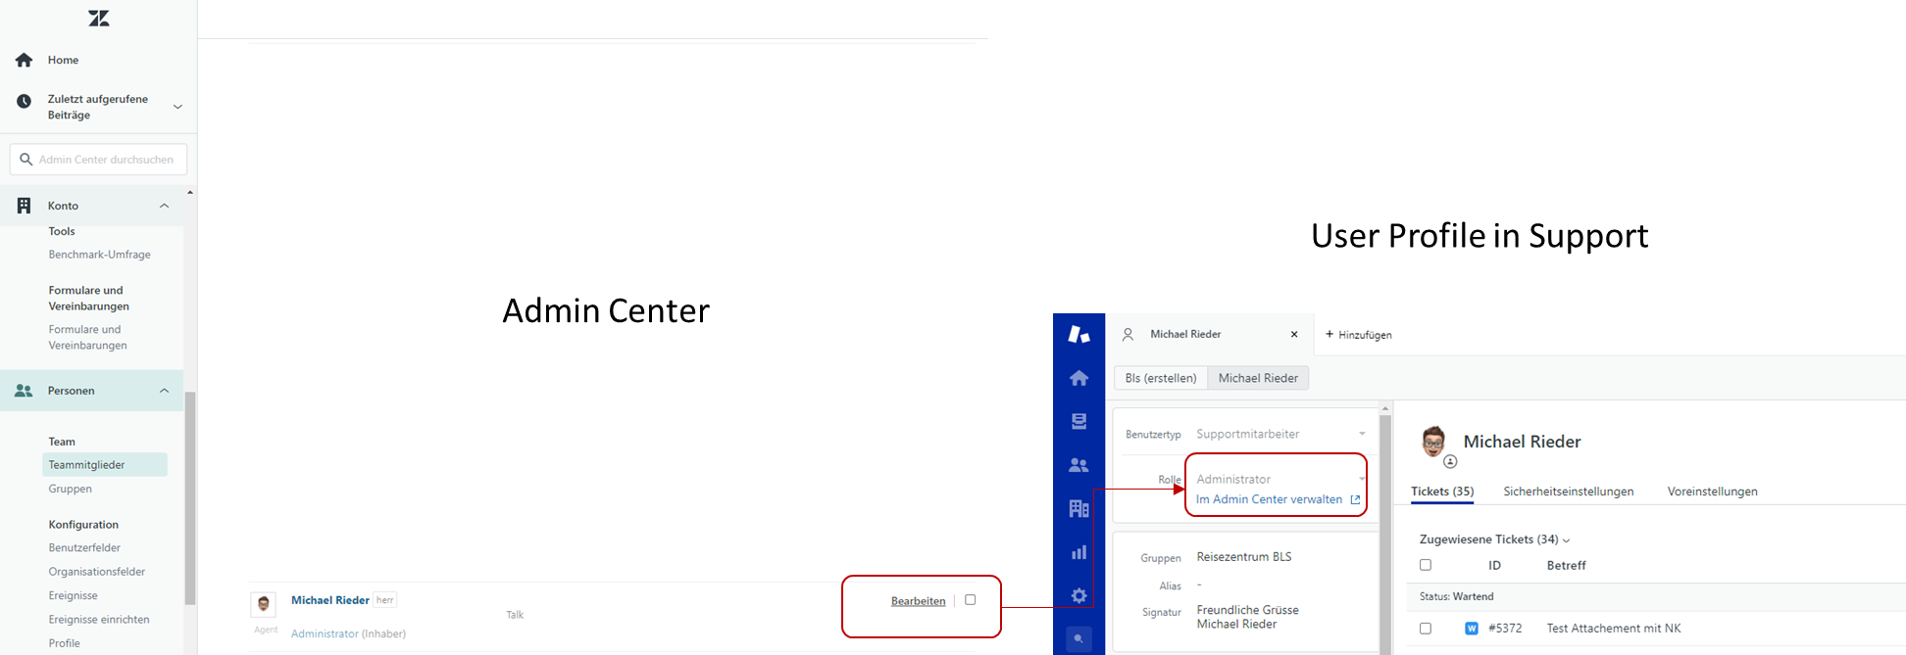Select all tickets with header checkbox

point(1426,565)
